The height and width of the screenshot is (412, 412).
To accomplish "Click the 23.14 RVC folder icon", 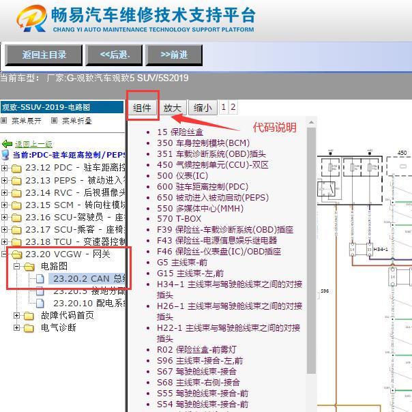I will [16, 193].
